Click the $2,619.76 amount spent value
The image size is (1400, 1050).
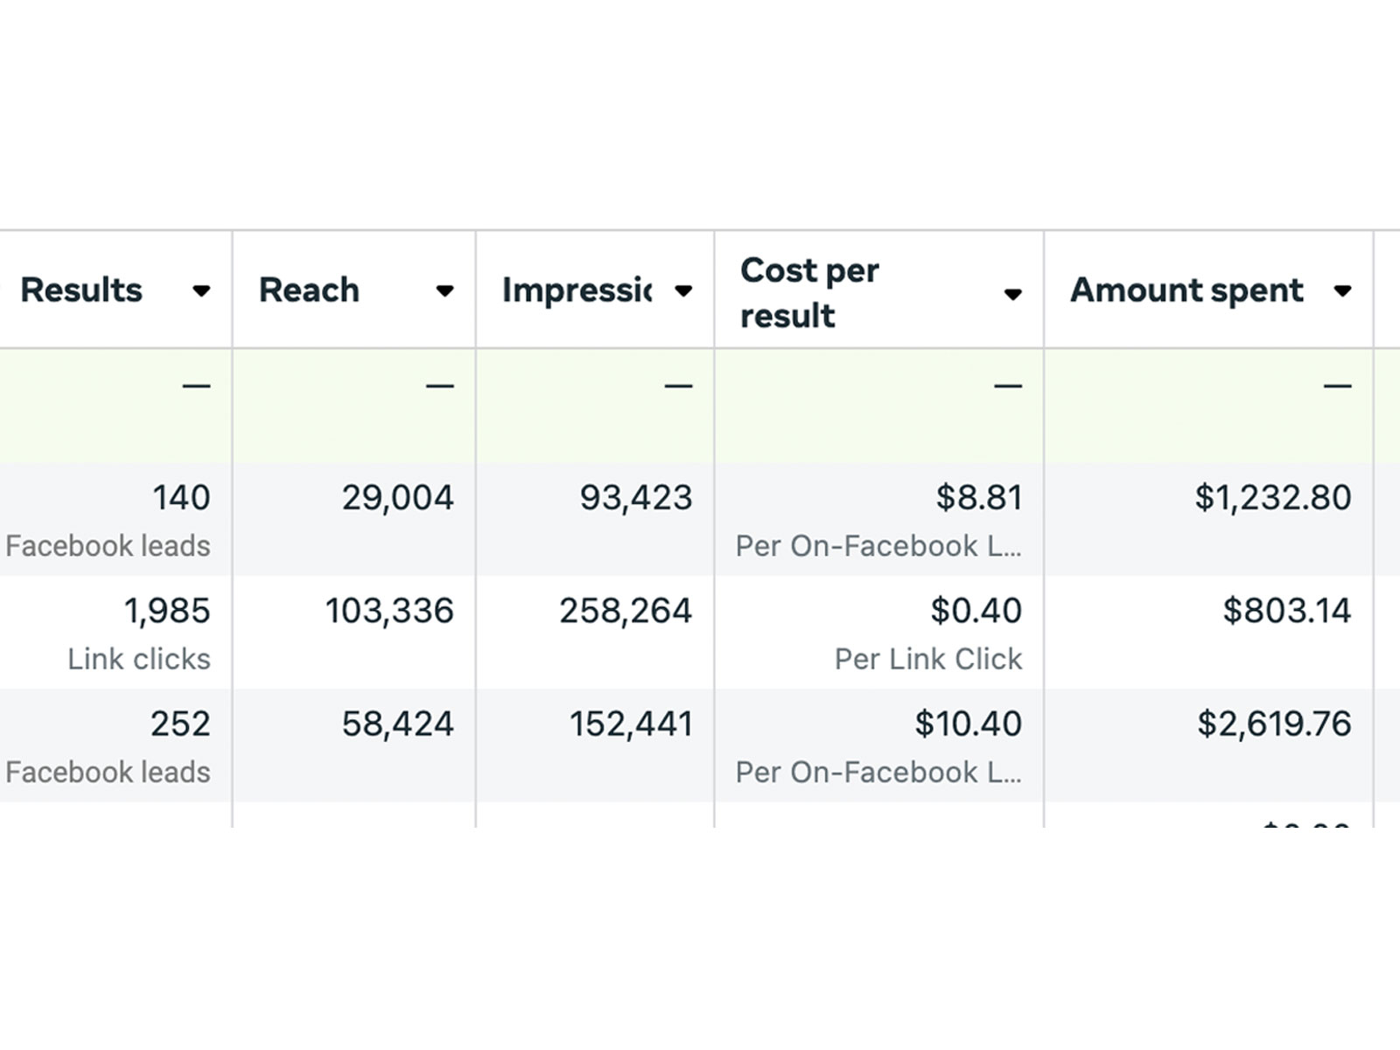pyautogui.click(x=1273, y=724)
